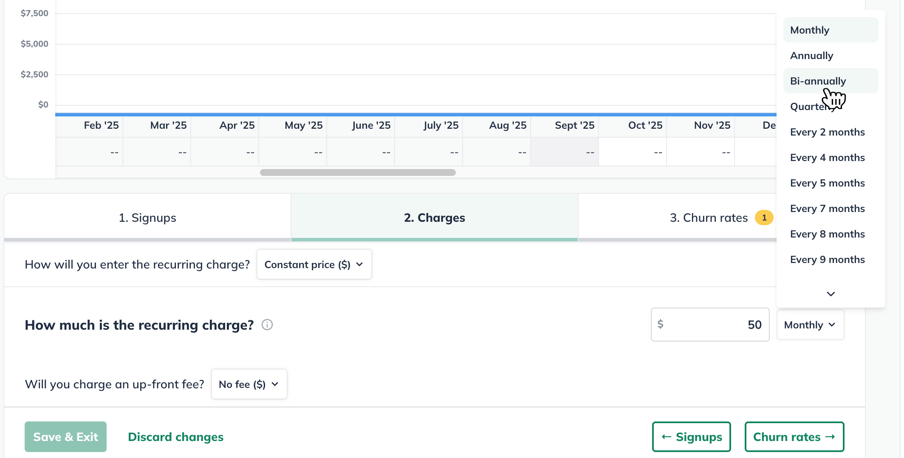Viewport: 904px width, 458px height.
Task: Click the recurring charge amount field showing 50
Action: coord(709,325)
